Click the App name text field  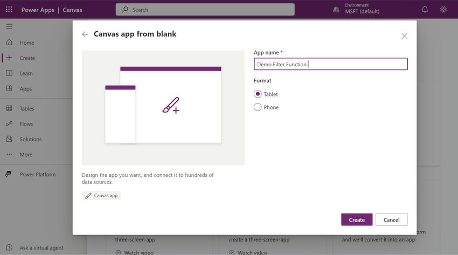point(330,64)
